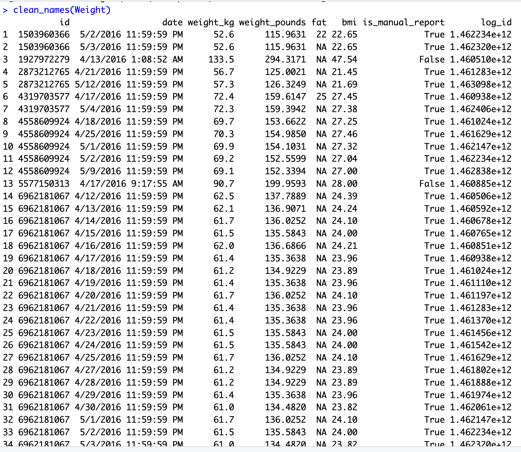Click the log_id column header

click(x=496, y=22)
